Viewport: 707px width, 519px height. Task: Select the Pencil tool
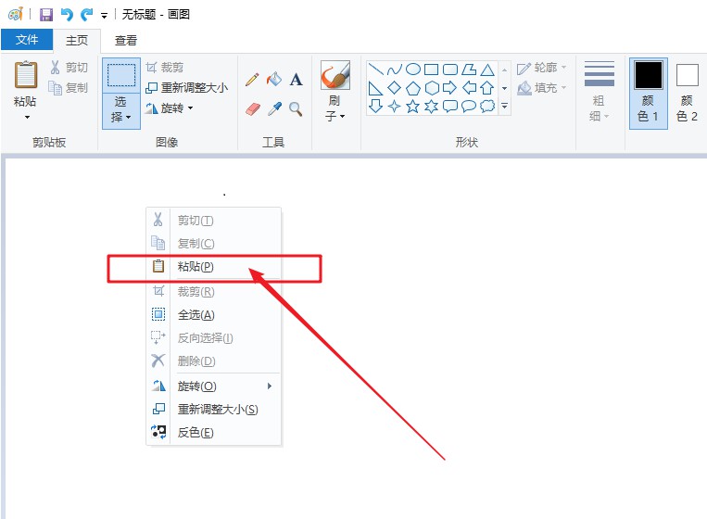point(252,80)
